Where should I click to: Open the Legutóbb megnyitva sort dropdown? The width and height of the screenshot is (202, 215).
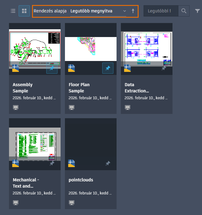98,11
